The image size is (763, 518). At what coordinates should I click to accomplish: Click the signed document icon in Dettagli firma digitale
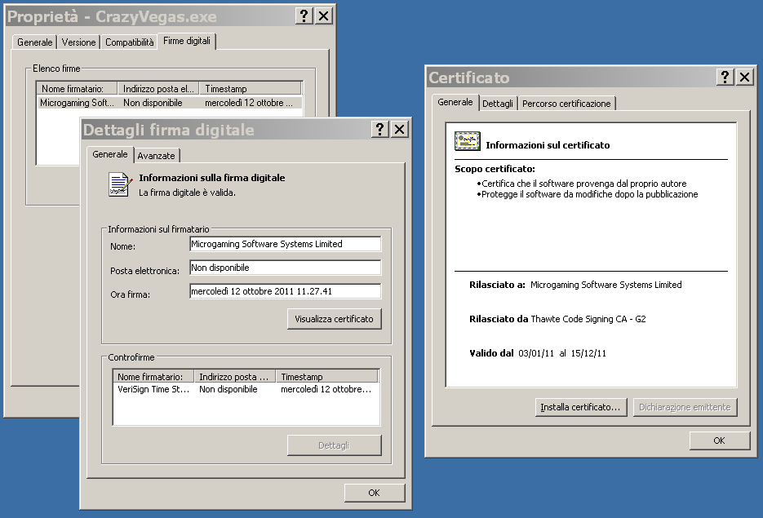(120, 185)
